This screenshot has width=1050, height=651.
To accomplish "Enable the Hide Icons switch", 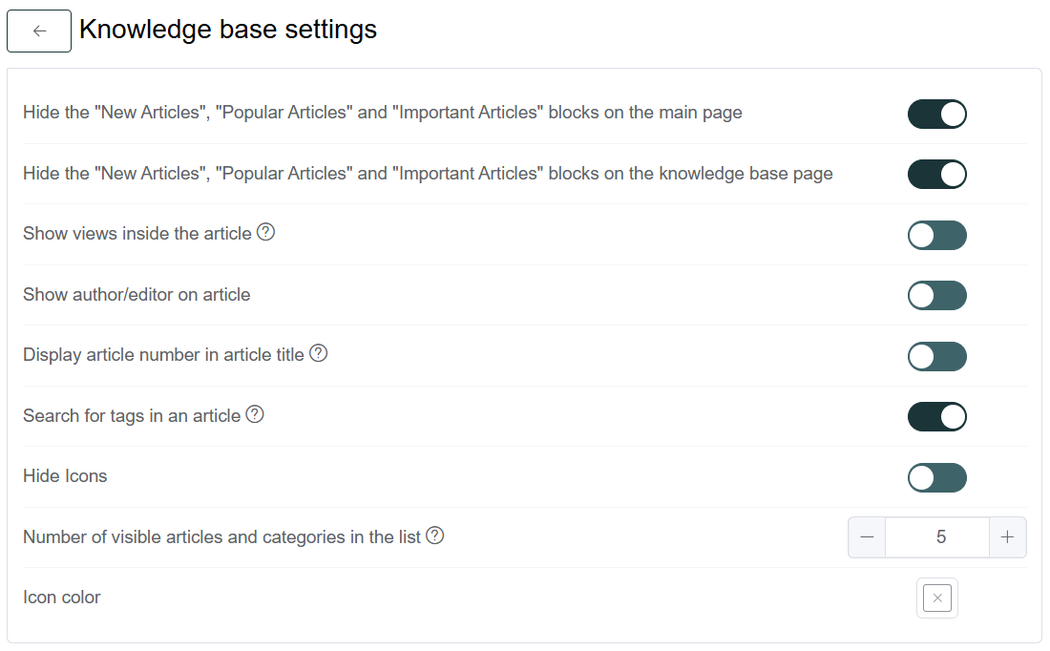I will [x=936, y=477].
